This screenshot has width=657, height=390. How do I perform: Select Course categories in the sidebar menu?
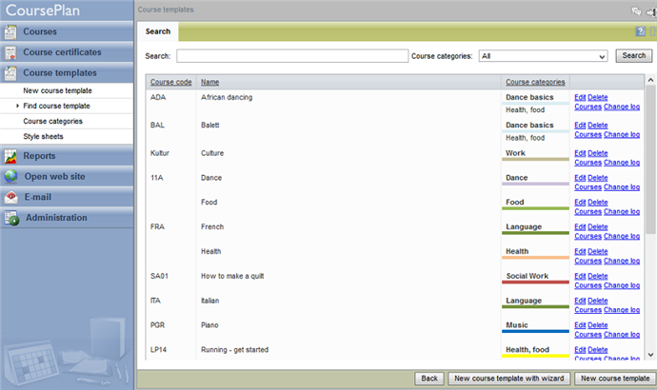52,121
